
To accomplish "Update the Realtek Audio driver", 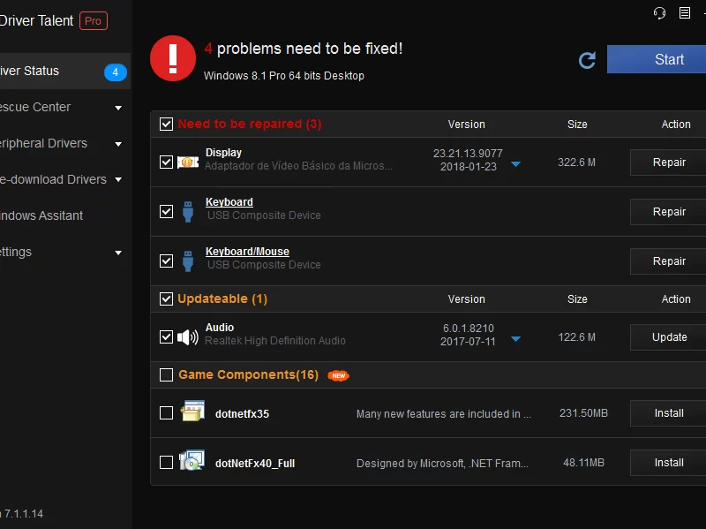I will pyautogui.click(x=668, y=337).
